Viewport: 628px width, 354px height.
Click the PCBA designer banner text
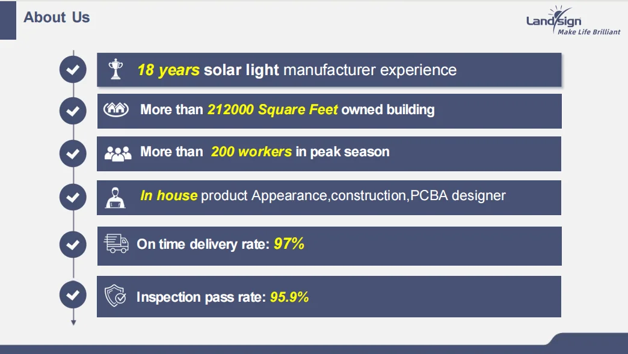point(457,195)
